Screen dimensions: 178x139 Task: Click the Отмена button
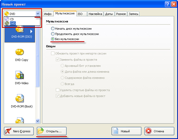[x=159, y=131]
